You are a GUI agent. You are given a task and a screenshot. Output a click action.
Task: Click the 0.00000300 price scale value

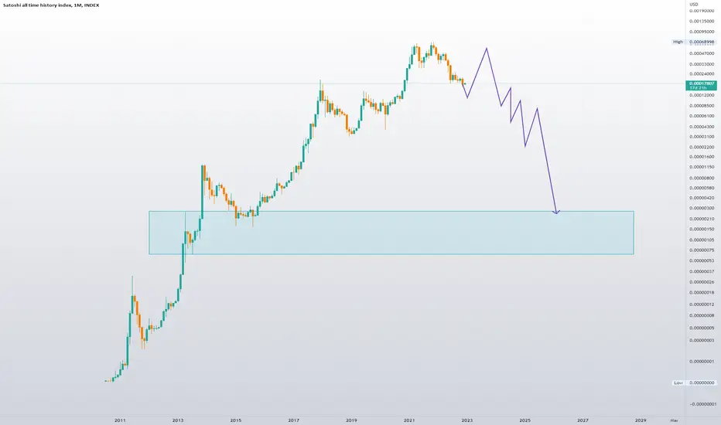pos(702,208)
